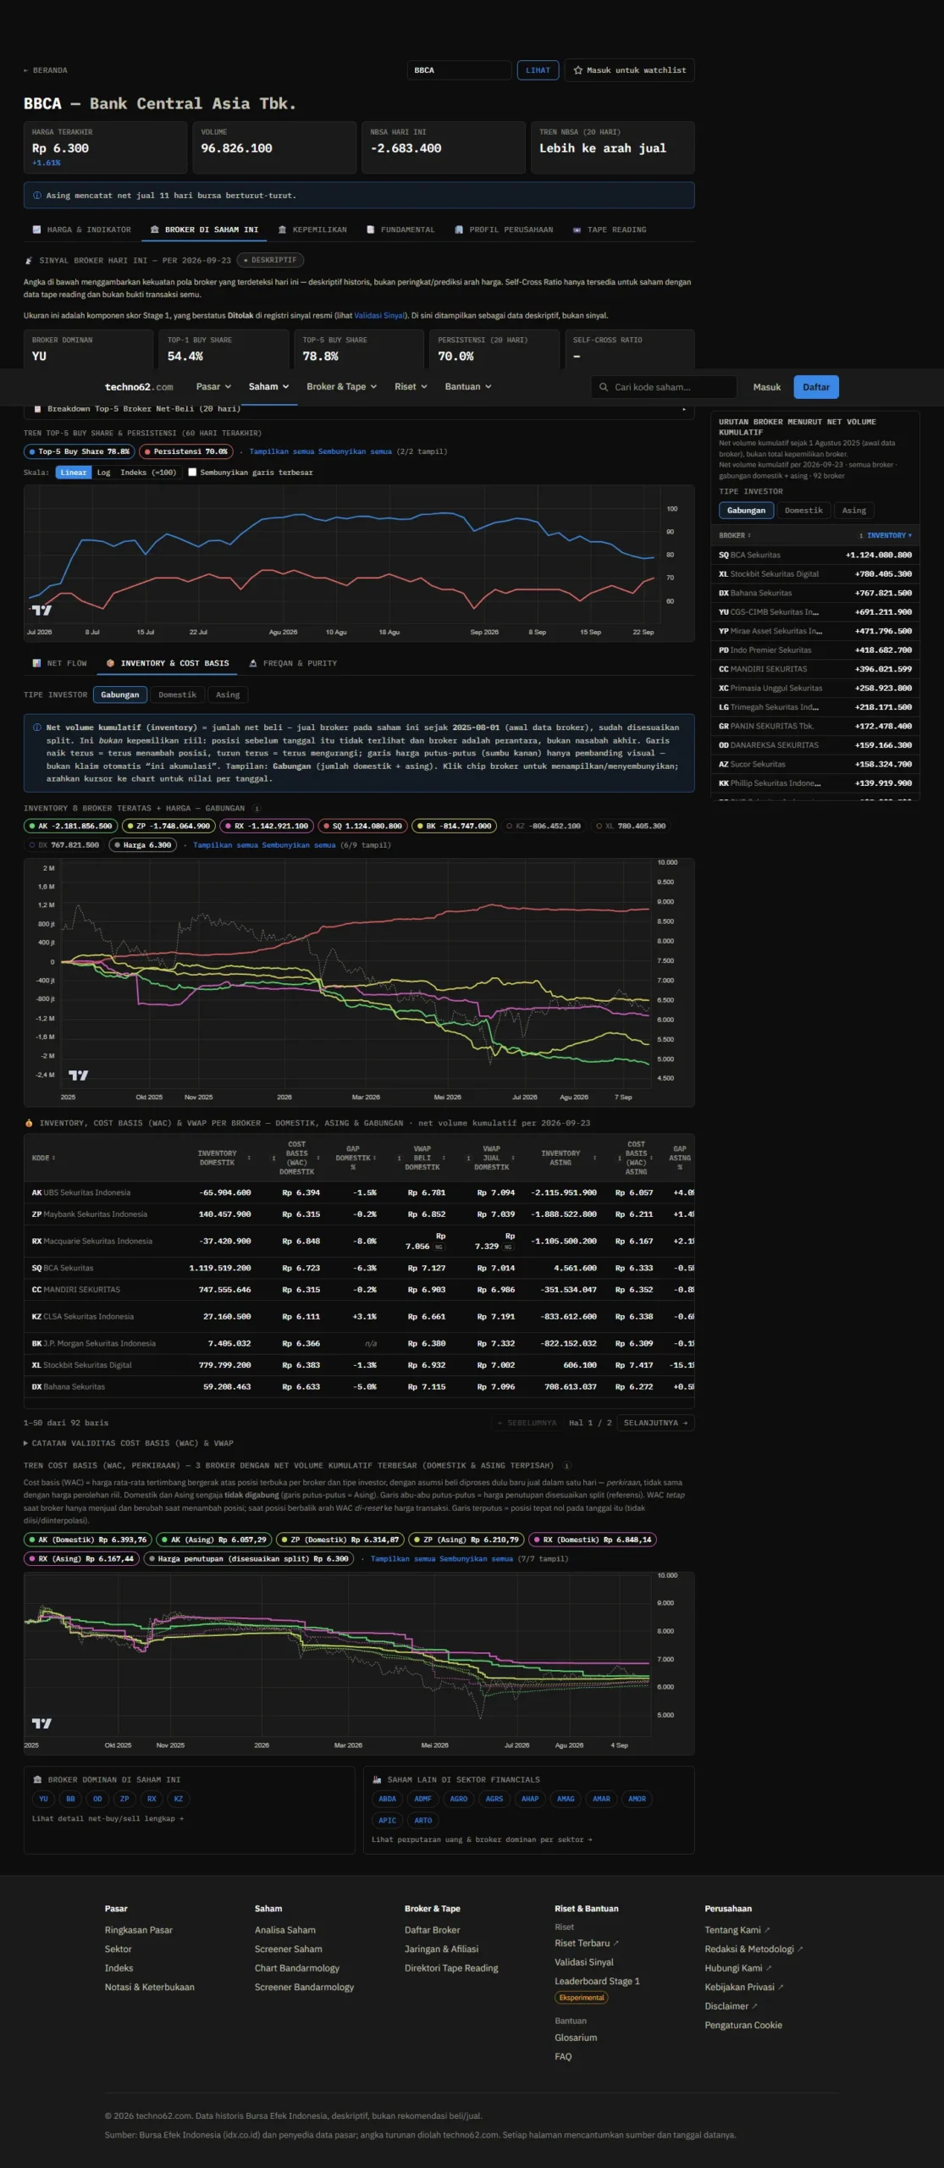
Task: Check the Sembunyikan garis terbesar checkbox
Action: pyautogui.click(x=192, y=473)
